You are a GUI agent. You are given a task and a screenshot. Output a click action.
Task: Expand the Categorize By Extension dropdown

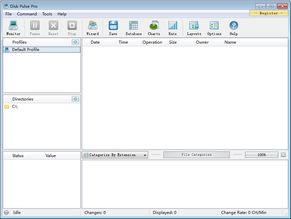[115, 155]
